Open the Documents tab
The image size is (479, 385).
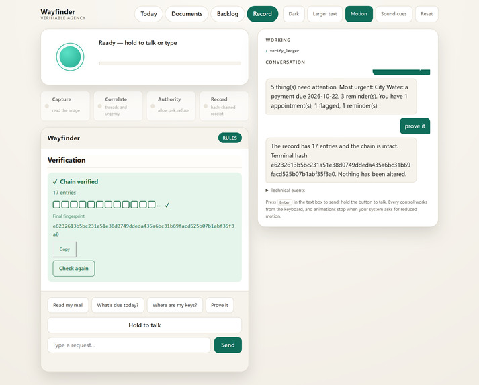[187, 14]
